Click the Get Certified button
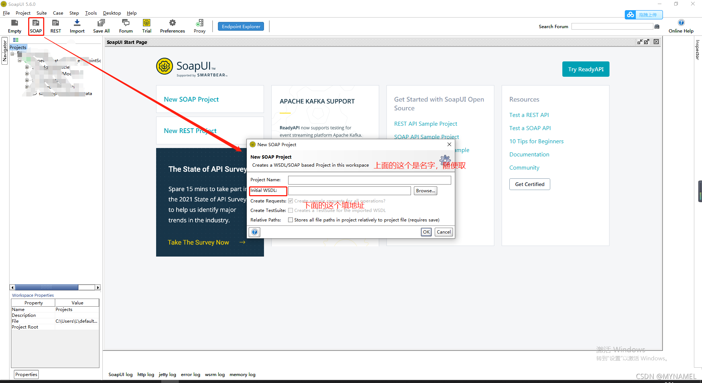This screenshot has height=383, width=702. coord(530,184)
